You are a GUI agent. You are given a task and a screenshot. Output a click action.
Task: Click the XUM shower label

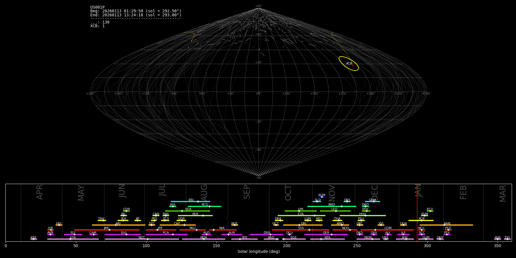[x=425, y=214]
